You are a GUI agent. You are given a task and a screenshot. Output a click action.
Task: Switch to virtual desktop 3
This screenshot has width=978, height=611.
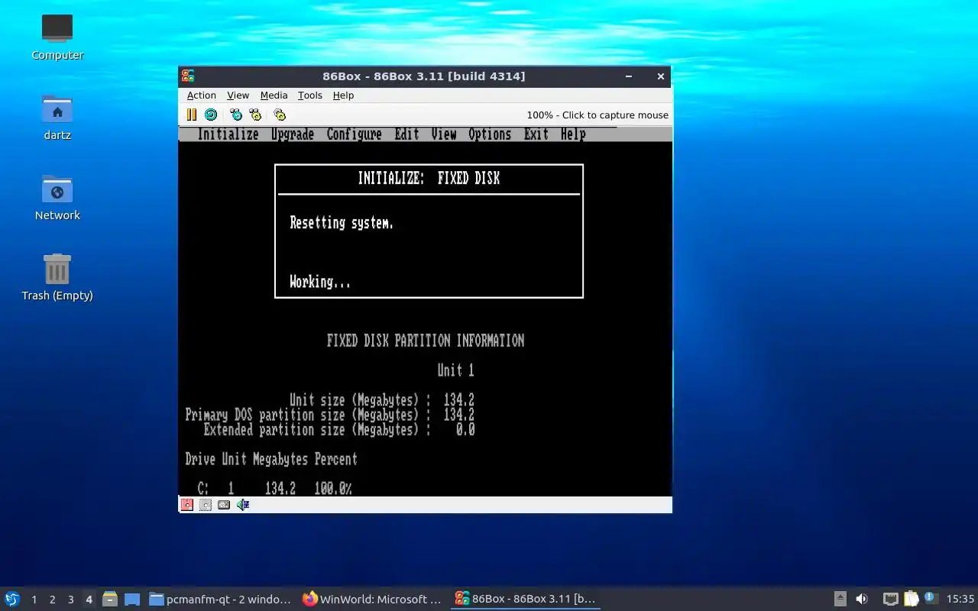(x=70, y=600)
